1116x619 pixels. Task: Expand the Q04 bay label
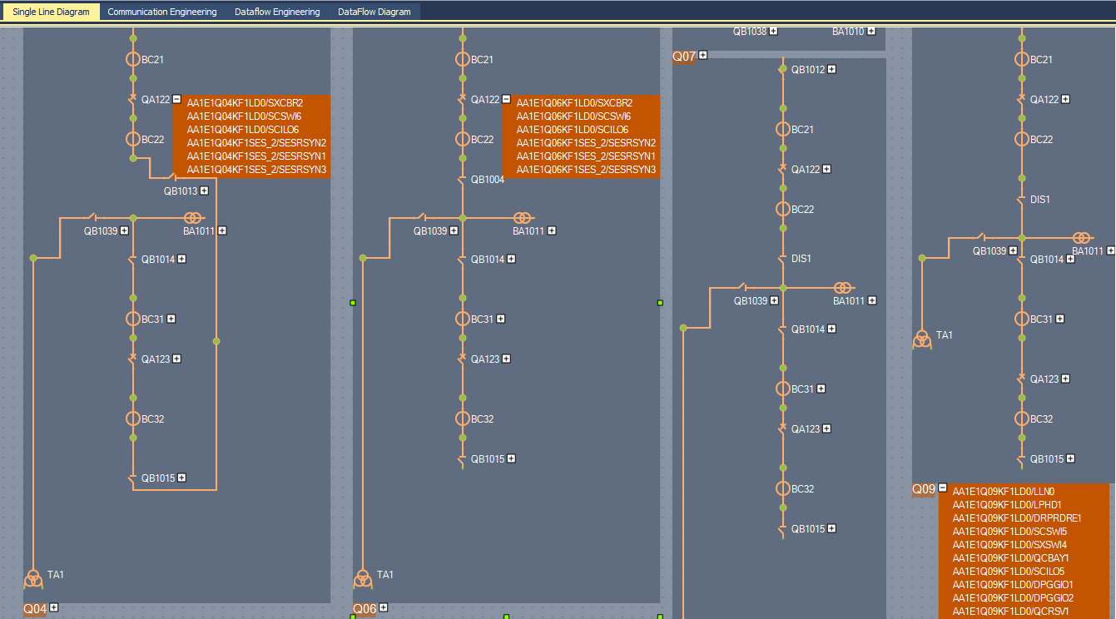click(x=54, y=607)
